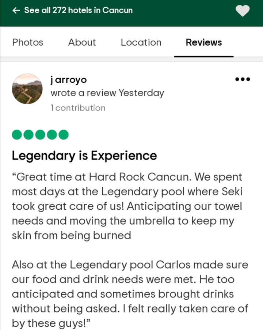Select the Reviews tab

[x=204, y=42]
